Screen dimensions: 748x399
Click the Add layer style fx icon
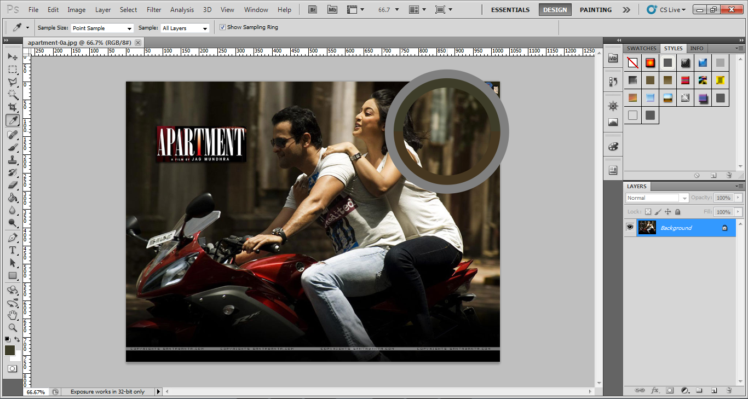pyautogui.click(x=655, y=390)
